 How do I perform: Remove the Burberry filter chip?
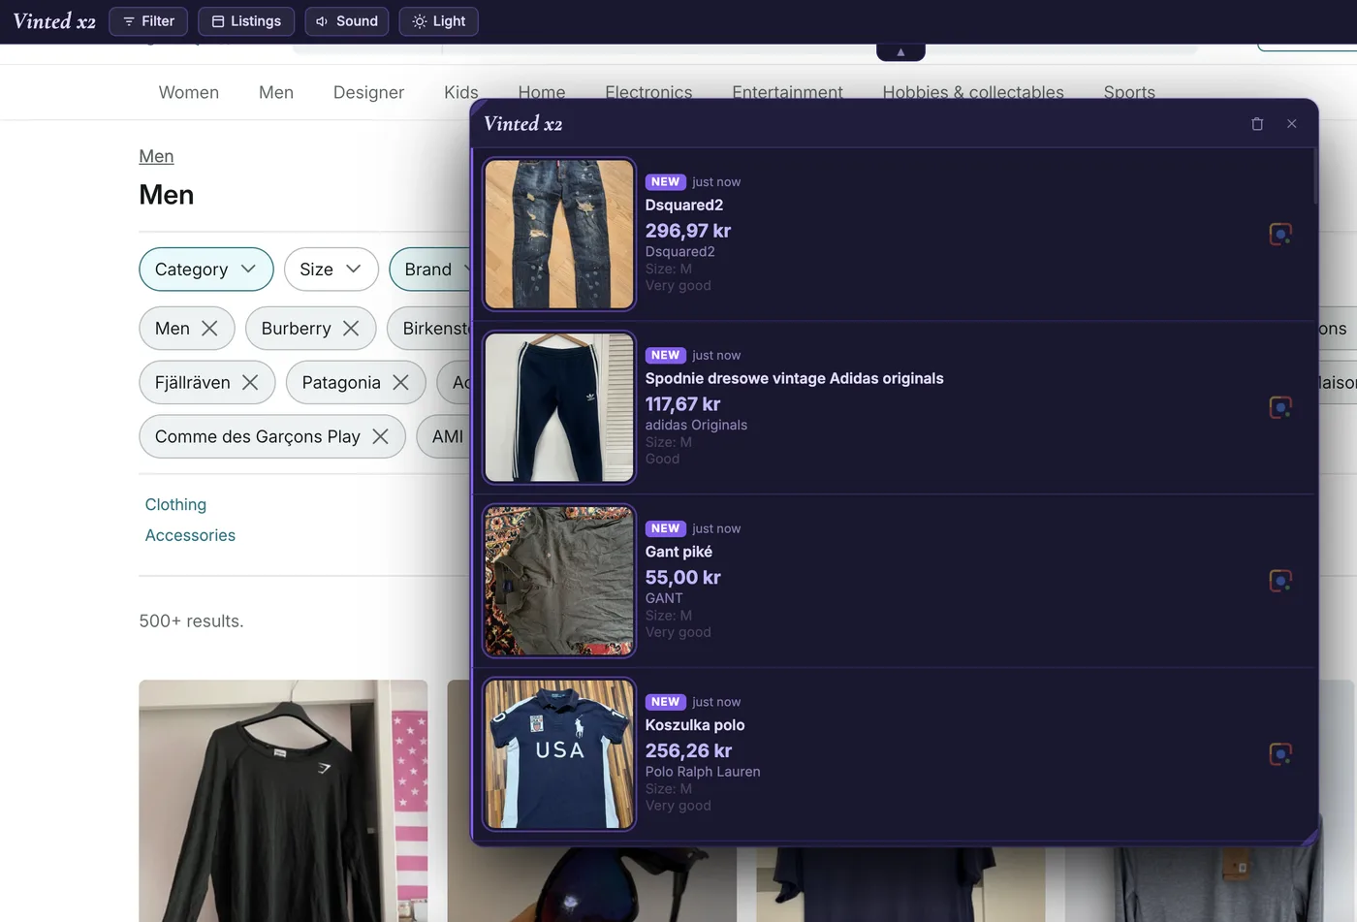[351, 329]
